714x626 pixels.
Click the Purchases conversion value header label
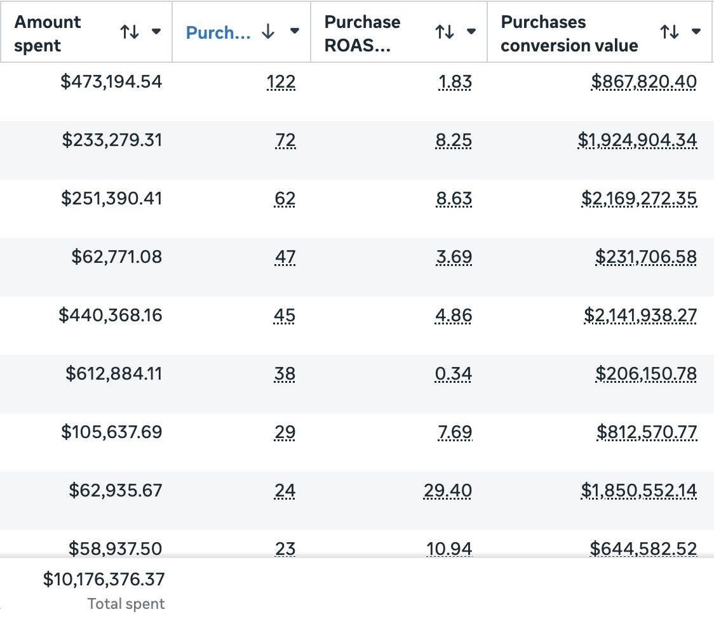[x=569, y=34]
